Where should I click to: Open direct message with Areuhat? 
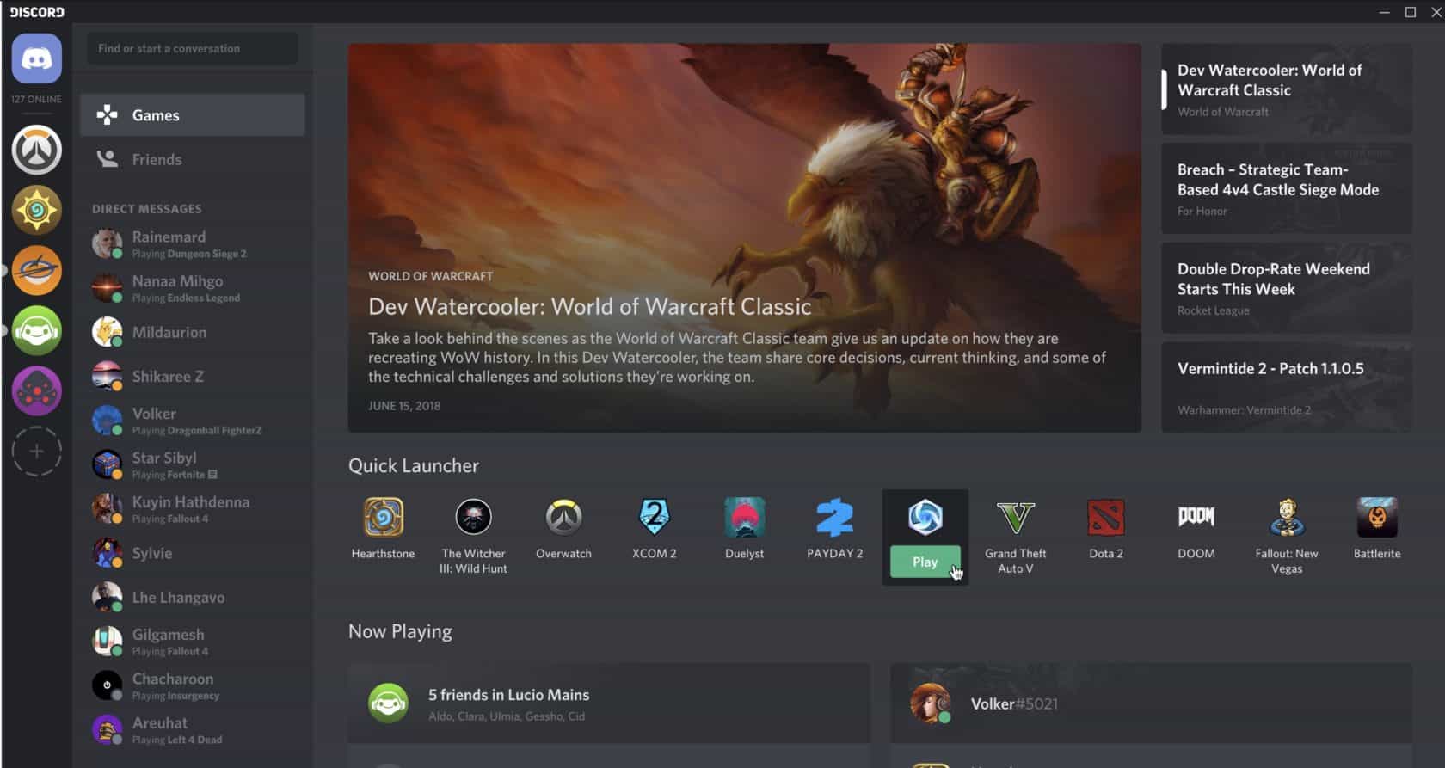coord(193,730)
